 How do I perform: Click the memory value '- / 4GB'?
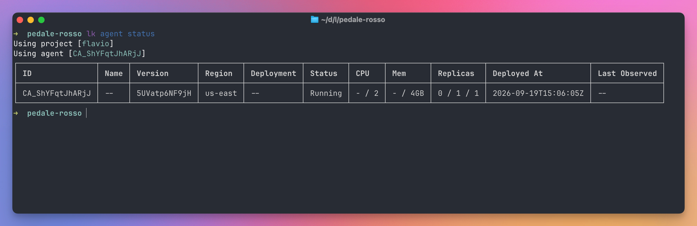[408, 93]
